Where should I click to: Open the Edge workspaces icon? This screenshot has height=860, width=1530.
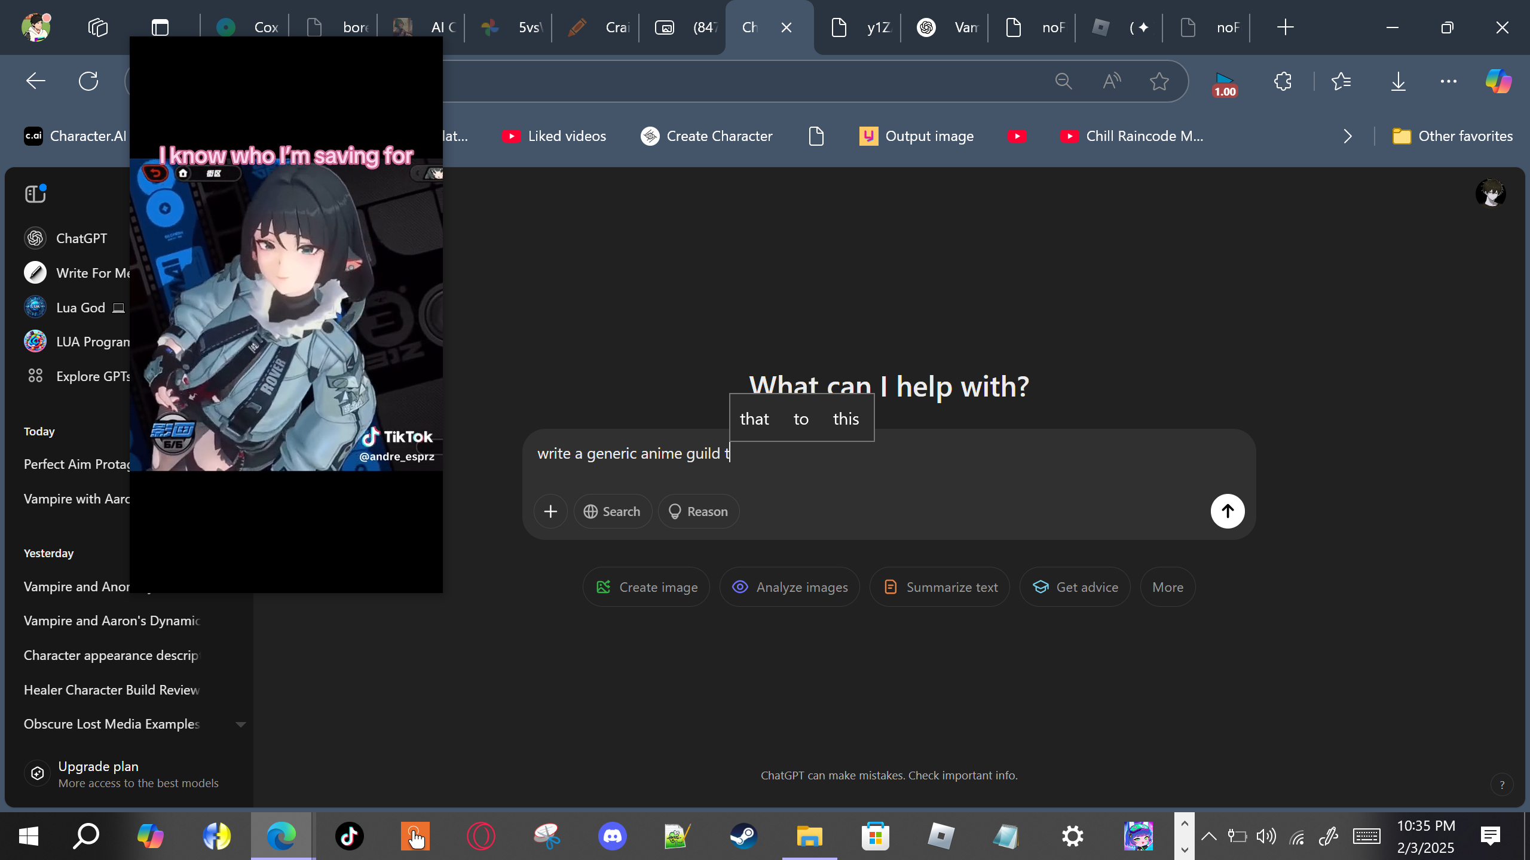[x=98, y=27]
